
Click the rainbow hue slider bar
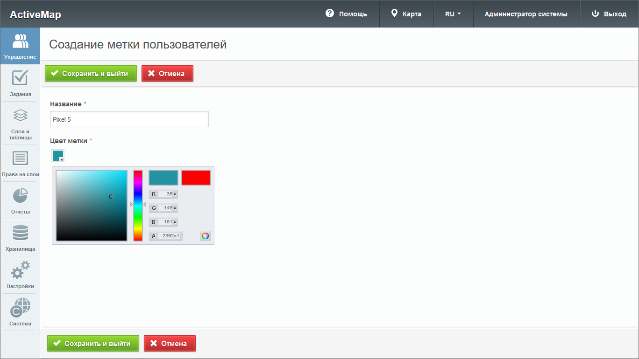(x=138, y=205)
